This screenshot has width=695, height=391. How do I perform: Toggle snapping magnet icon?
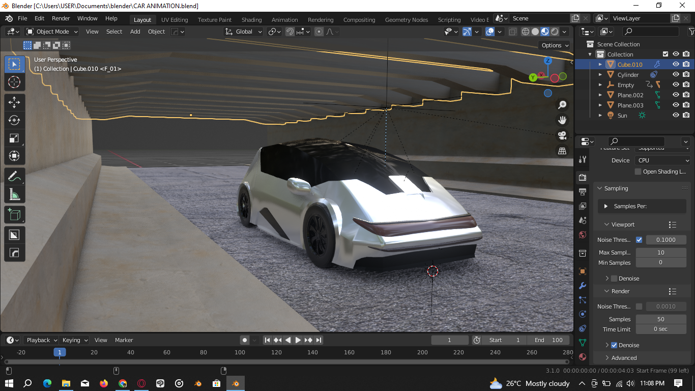point(289,32)
